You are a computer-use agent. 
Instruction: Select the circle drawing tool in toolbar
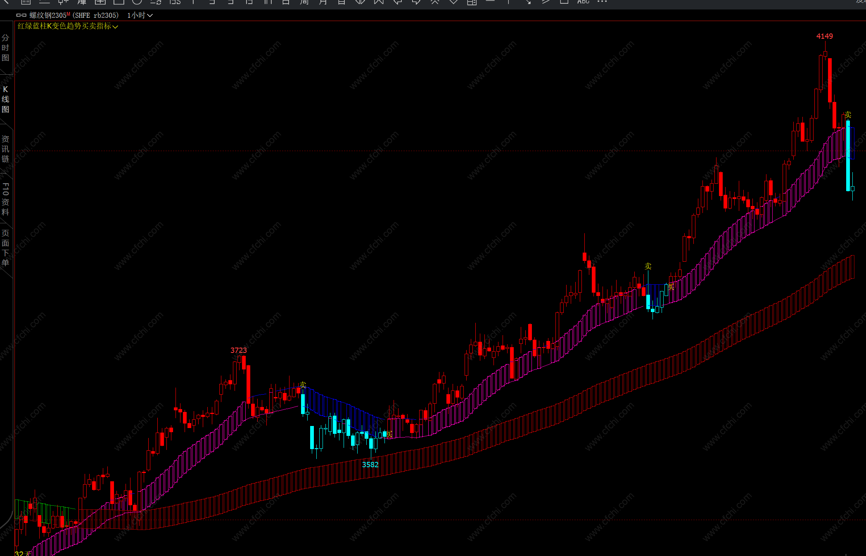coord(137,2)
